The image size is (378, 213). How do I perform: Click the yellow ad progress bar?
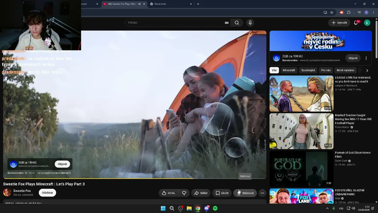click(98, 178)
